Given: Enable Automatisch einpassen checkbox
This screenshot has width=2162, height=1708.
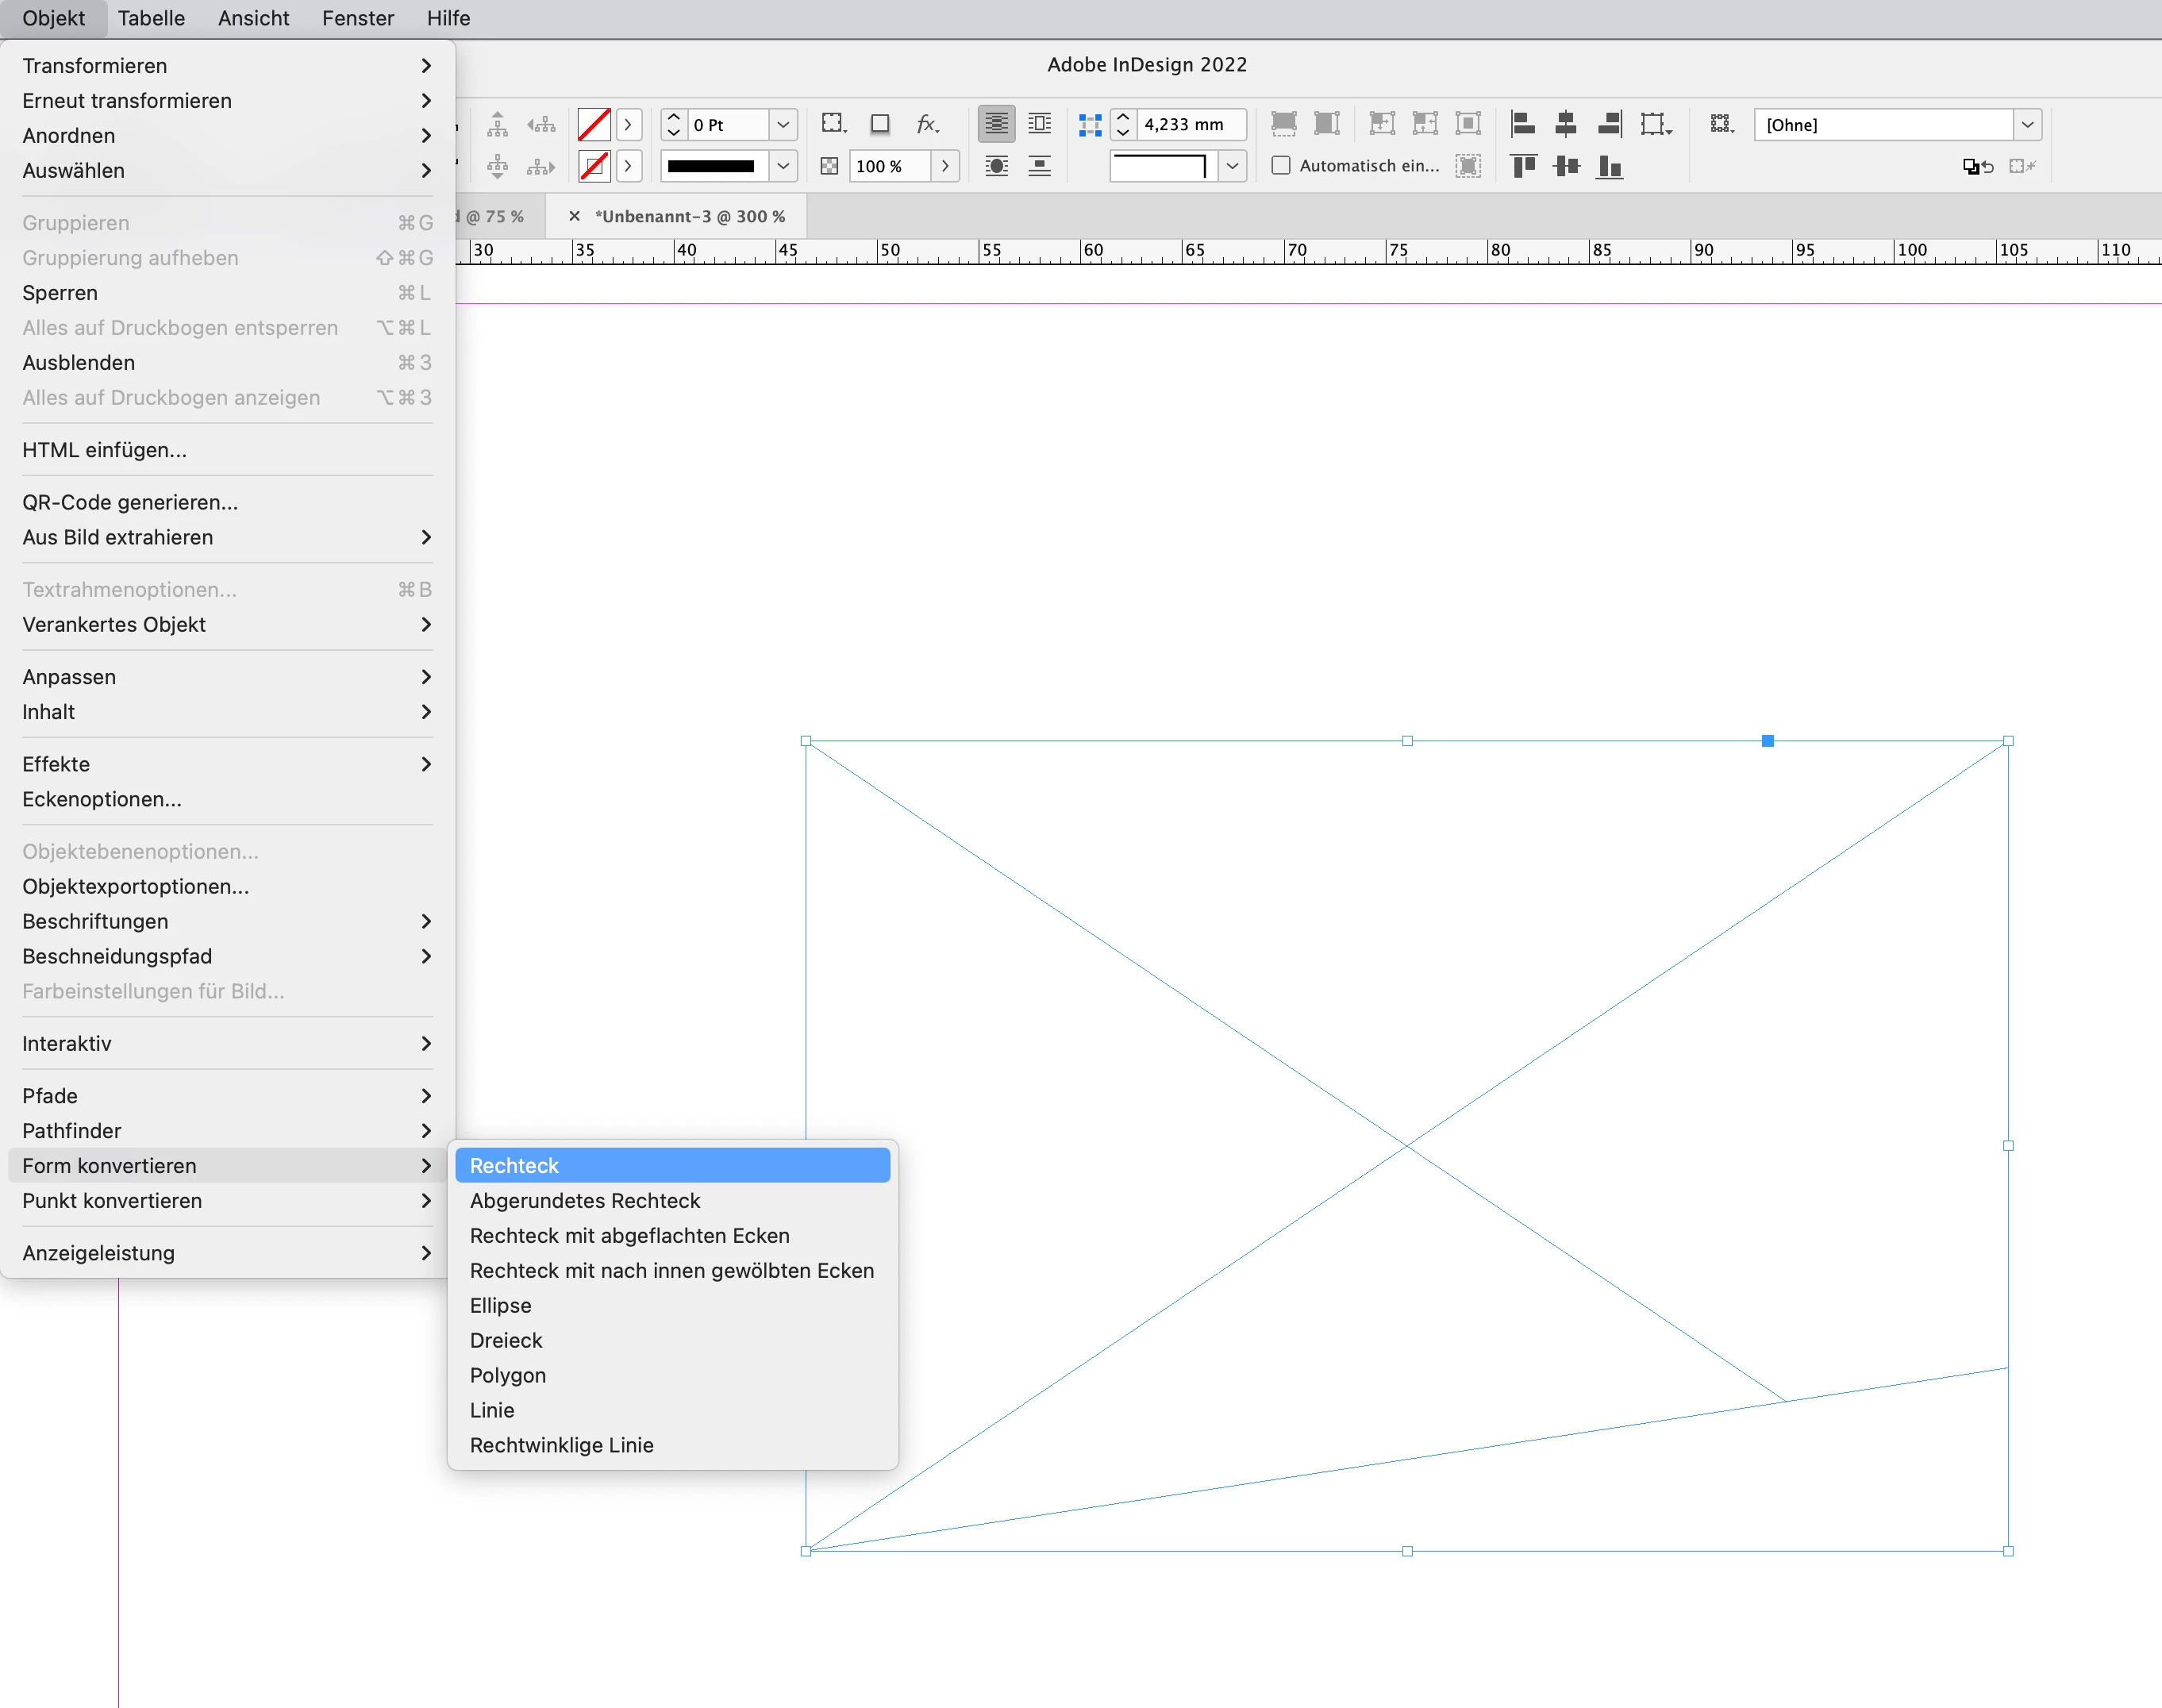Looking at the screenshot, I should (x=1281, y=166).
